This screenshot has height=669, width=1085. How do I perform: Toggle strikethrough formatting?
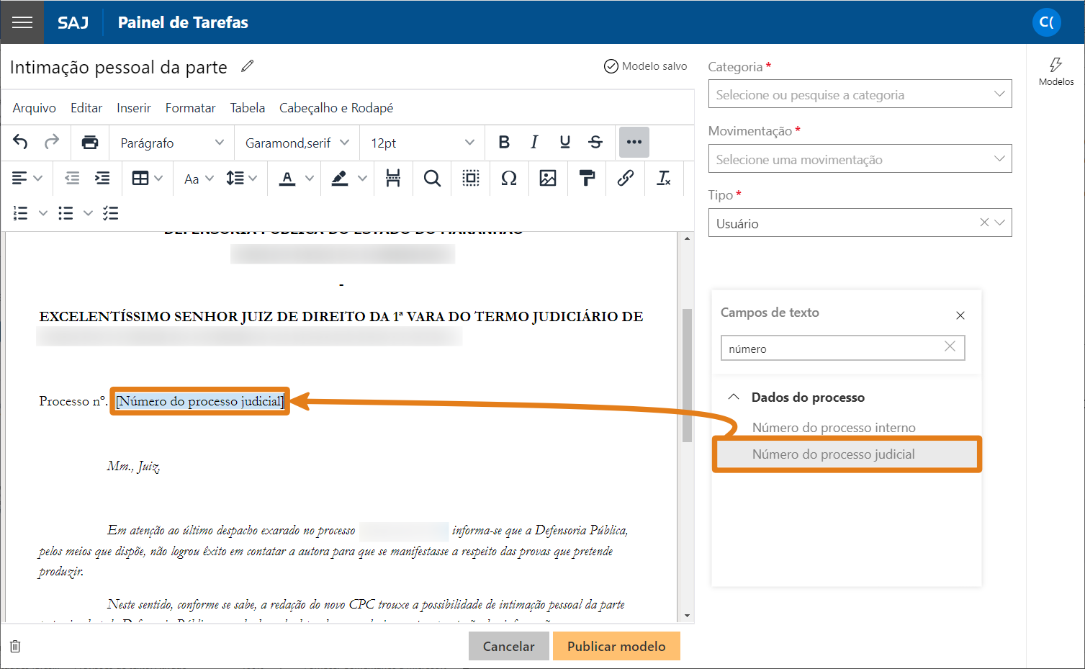click(x=595, y=143)
